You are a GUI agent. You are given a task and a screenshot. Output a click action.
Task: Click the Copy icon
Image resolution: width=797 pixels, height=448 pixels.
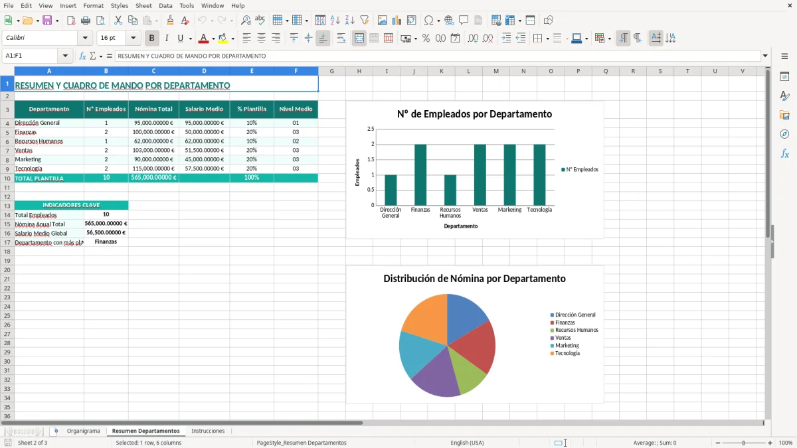132,21
